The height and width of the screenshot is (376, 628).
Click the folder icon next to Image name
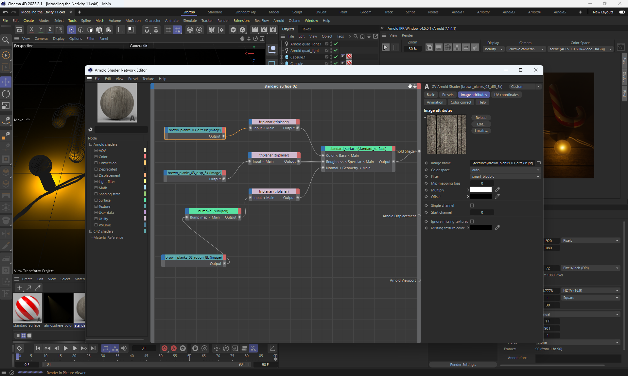tap(539, 163)
